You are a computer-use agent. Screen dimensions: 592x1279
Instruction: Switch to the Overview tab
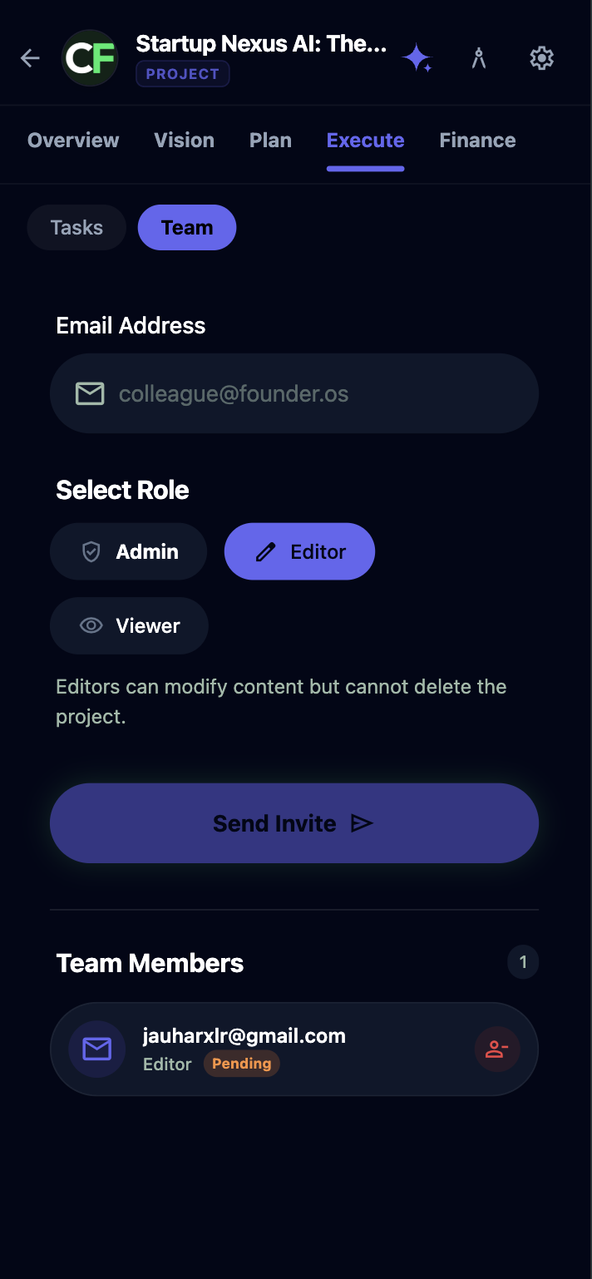click(73, 141)
